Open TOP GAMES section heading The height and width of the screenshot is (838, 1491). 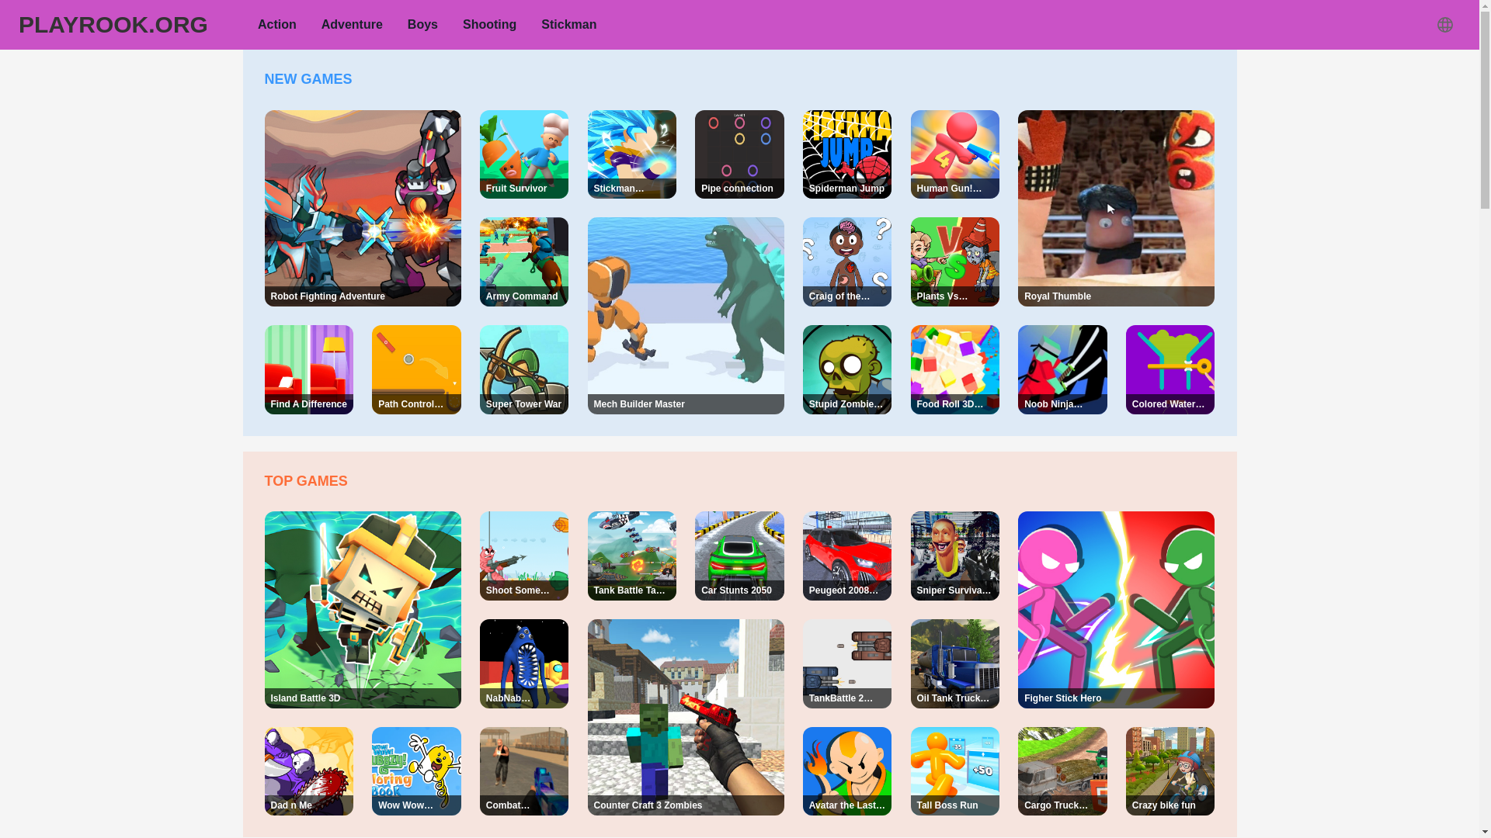click(x=306, y=481)
